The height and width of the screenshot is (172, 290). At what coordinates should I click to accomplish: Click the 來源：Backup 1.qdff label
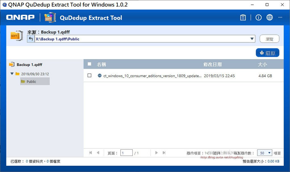(48, 32)
